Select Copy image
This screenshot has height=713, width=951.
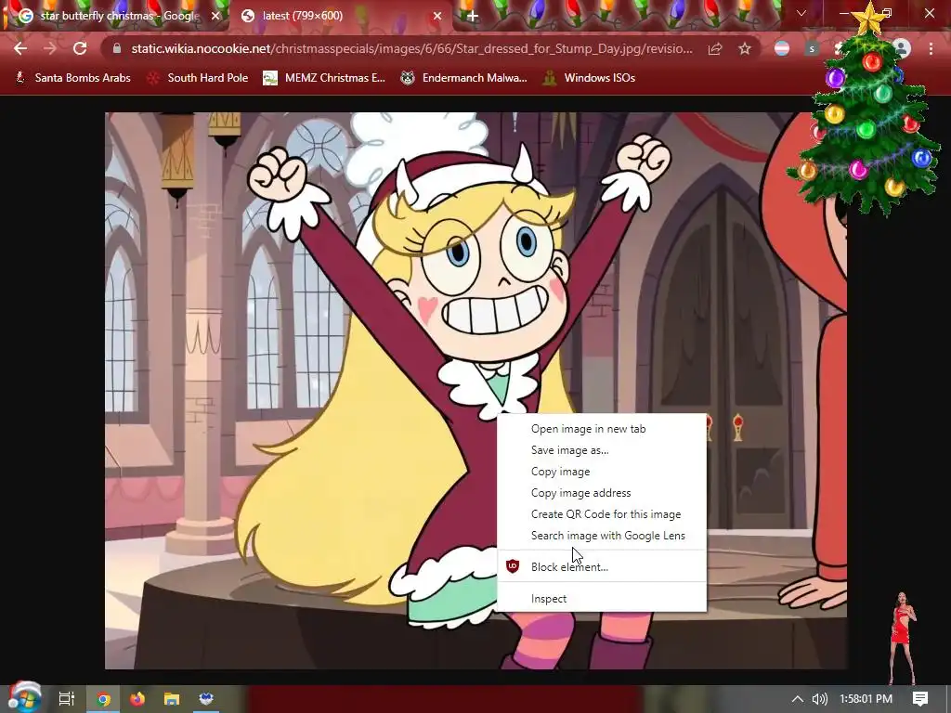(602, 471)
